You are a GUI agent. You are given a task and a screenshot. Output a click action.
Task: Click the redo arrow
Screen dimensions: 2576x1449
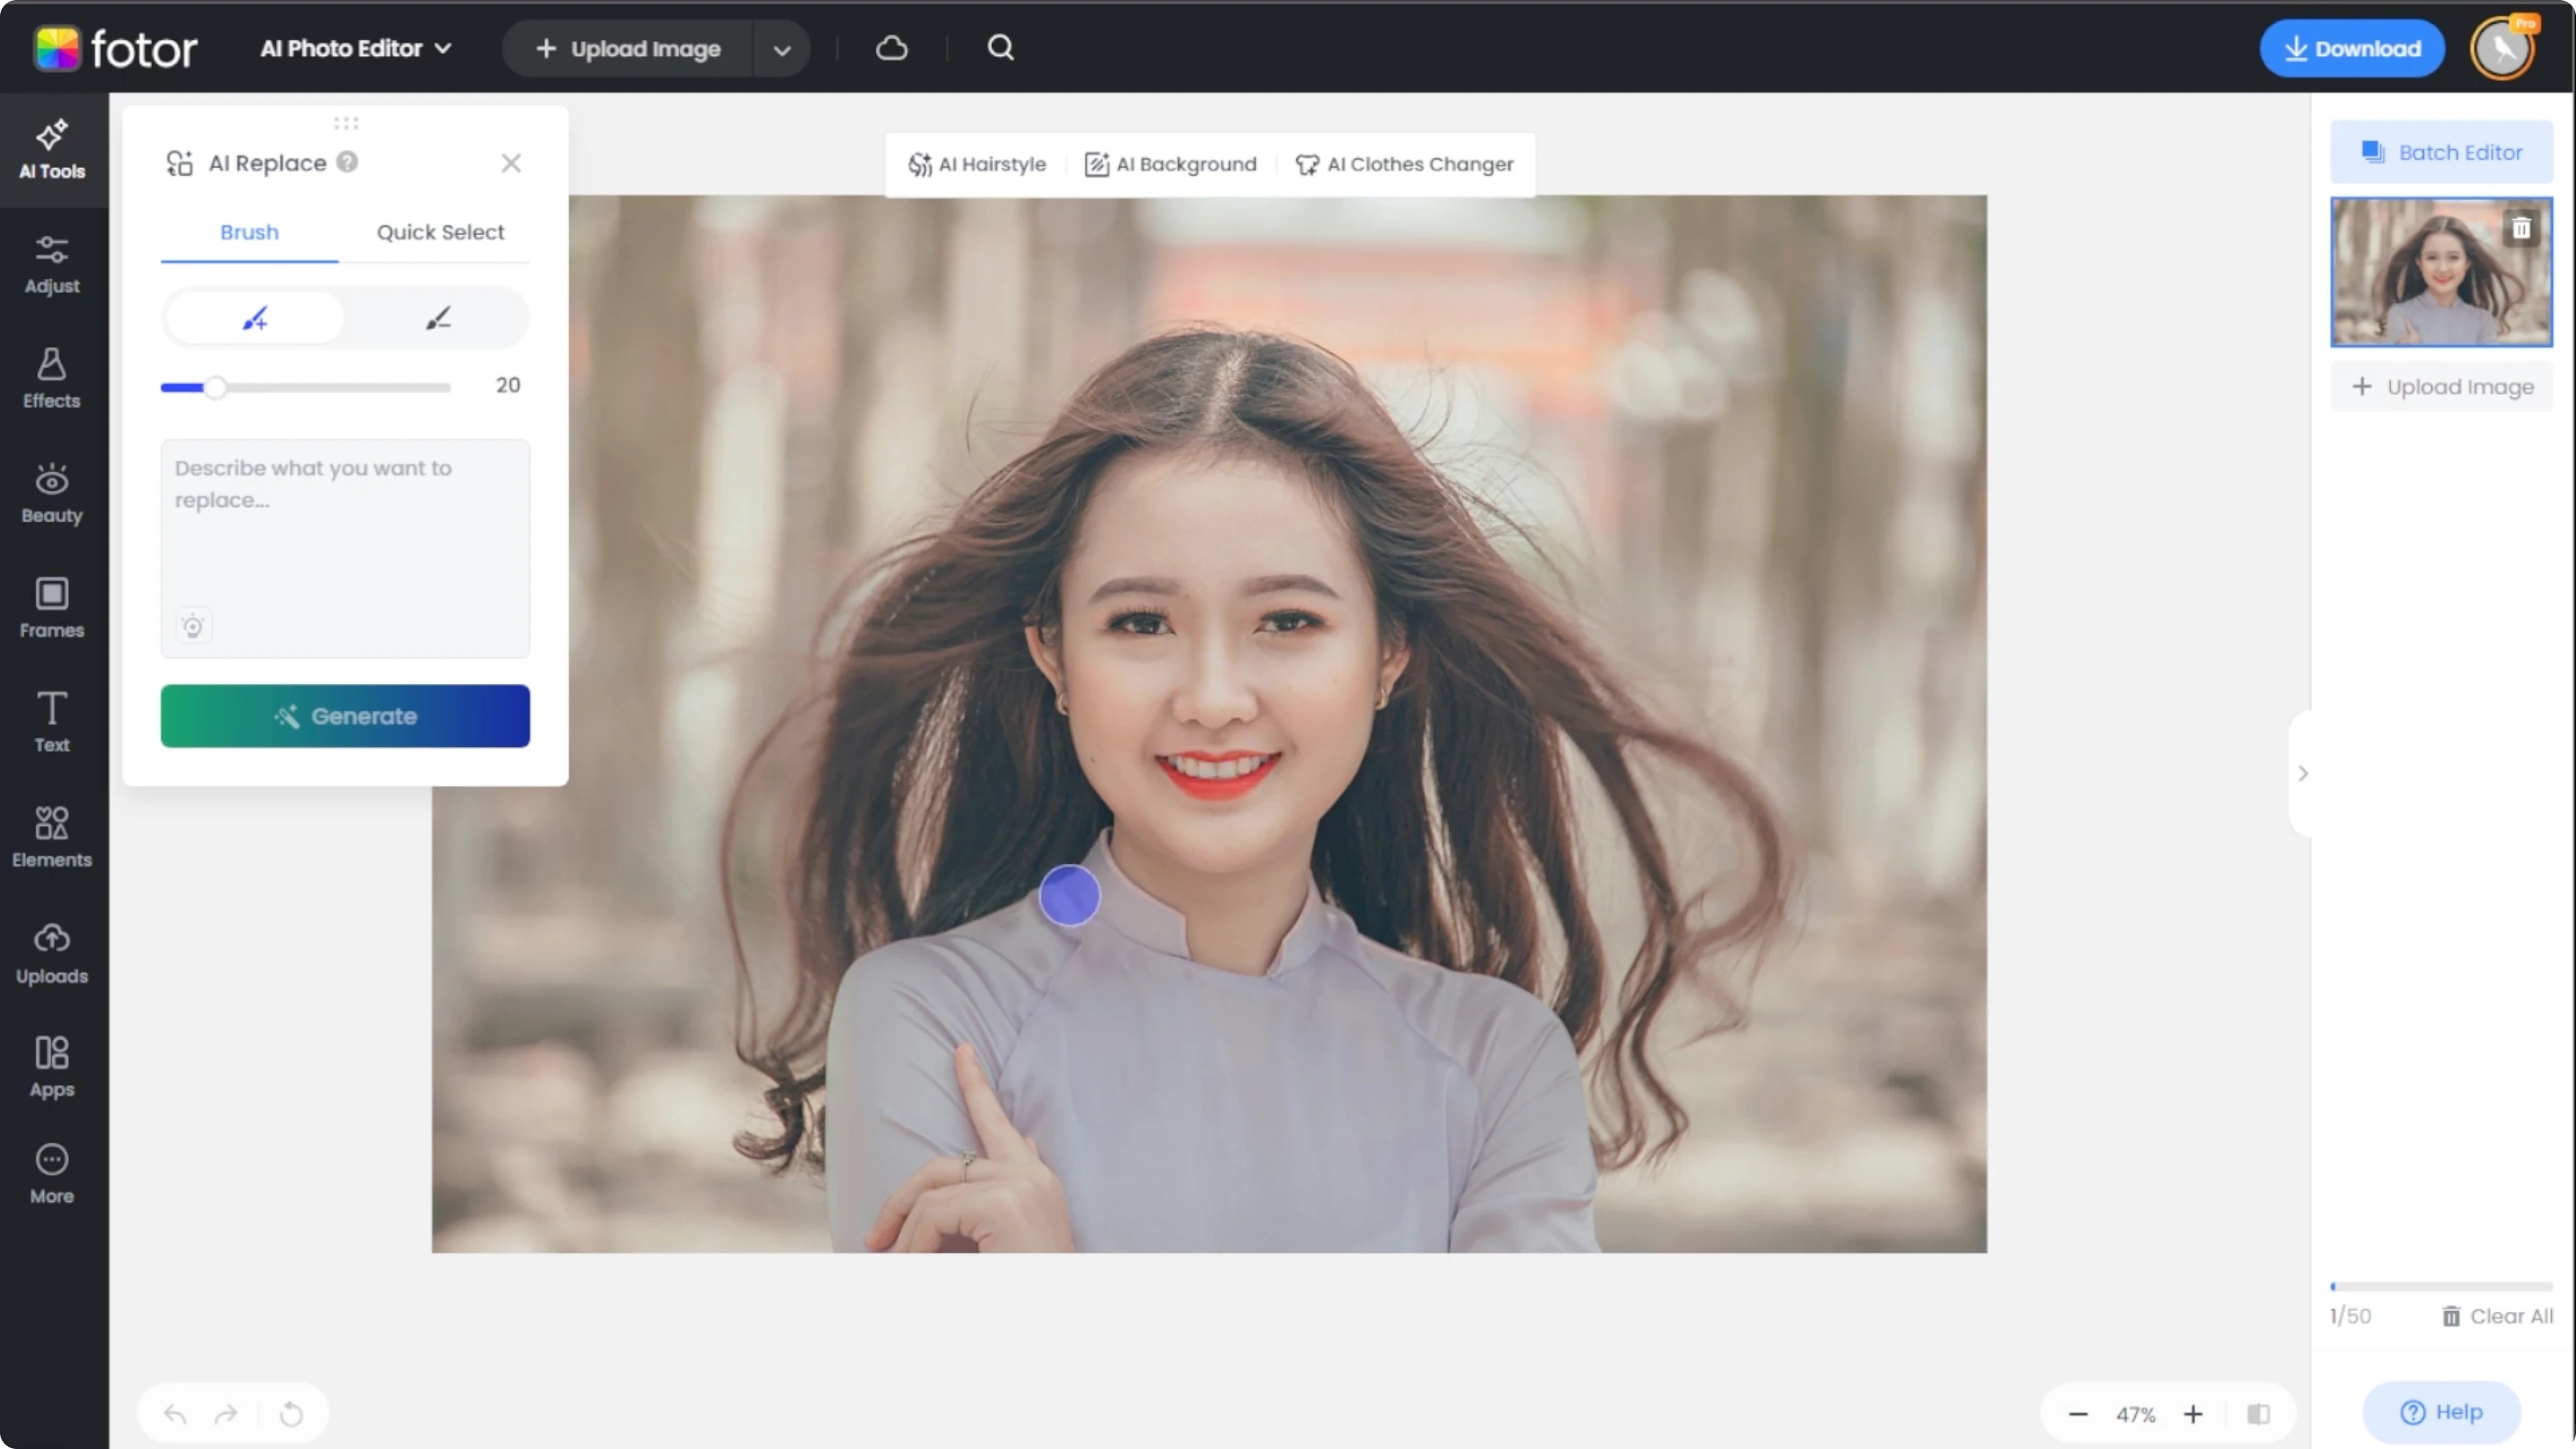point(227,1414)
